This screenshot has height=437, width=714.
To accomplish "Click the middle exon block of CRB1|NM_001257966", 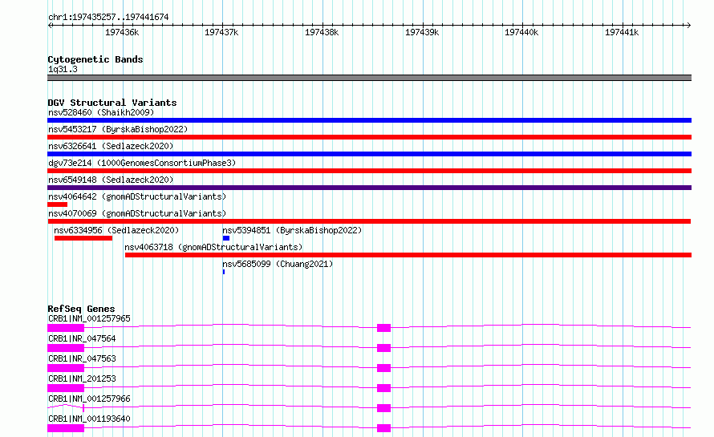I will tap(383, 408).
